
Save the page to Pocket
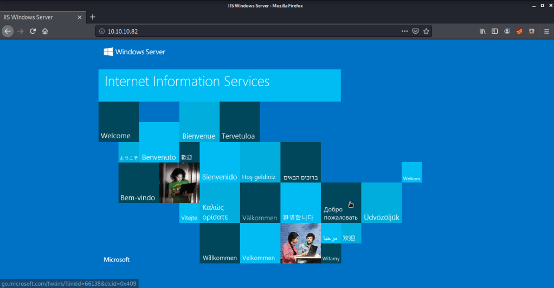(x=415, y=31)
